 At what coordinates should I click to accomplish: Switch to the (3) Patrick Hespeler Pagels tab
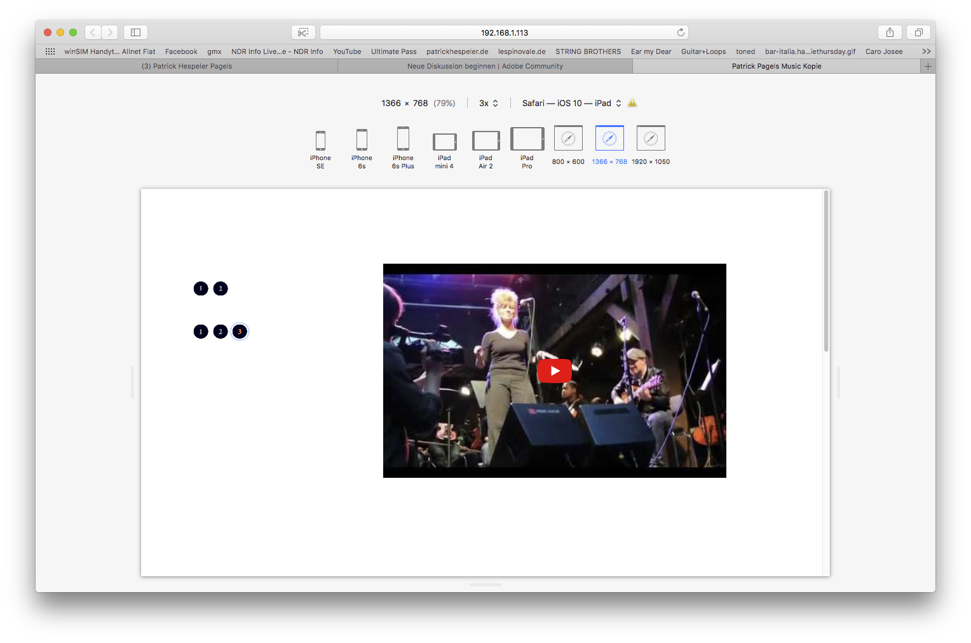coord(187,66)
